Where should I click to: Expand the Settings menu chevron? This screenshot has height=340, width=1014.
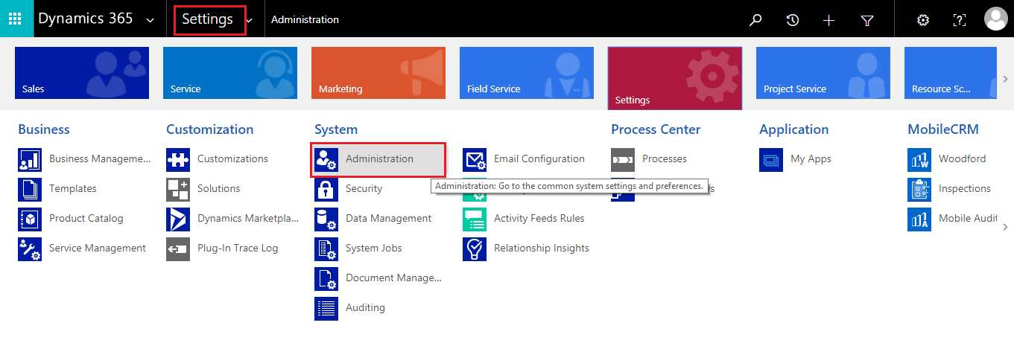(249, 21)
